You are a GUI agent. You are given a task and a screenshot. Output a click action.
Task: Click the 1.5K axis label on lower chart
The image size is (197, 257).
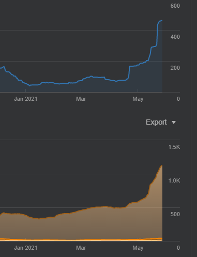174,147
